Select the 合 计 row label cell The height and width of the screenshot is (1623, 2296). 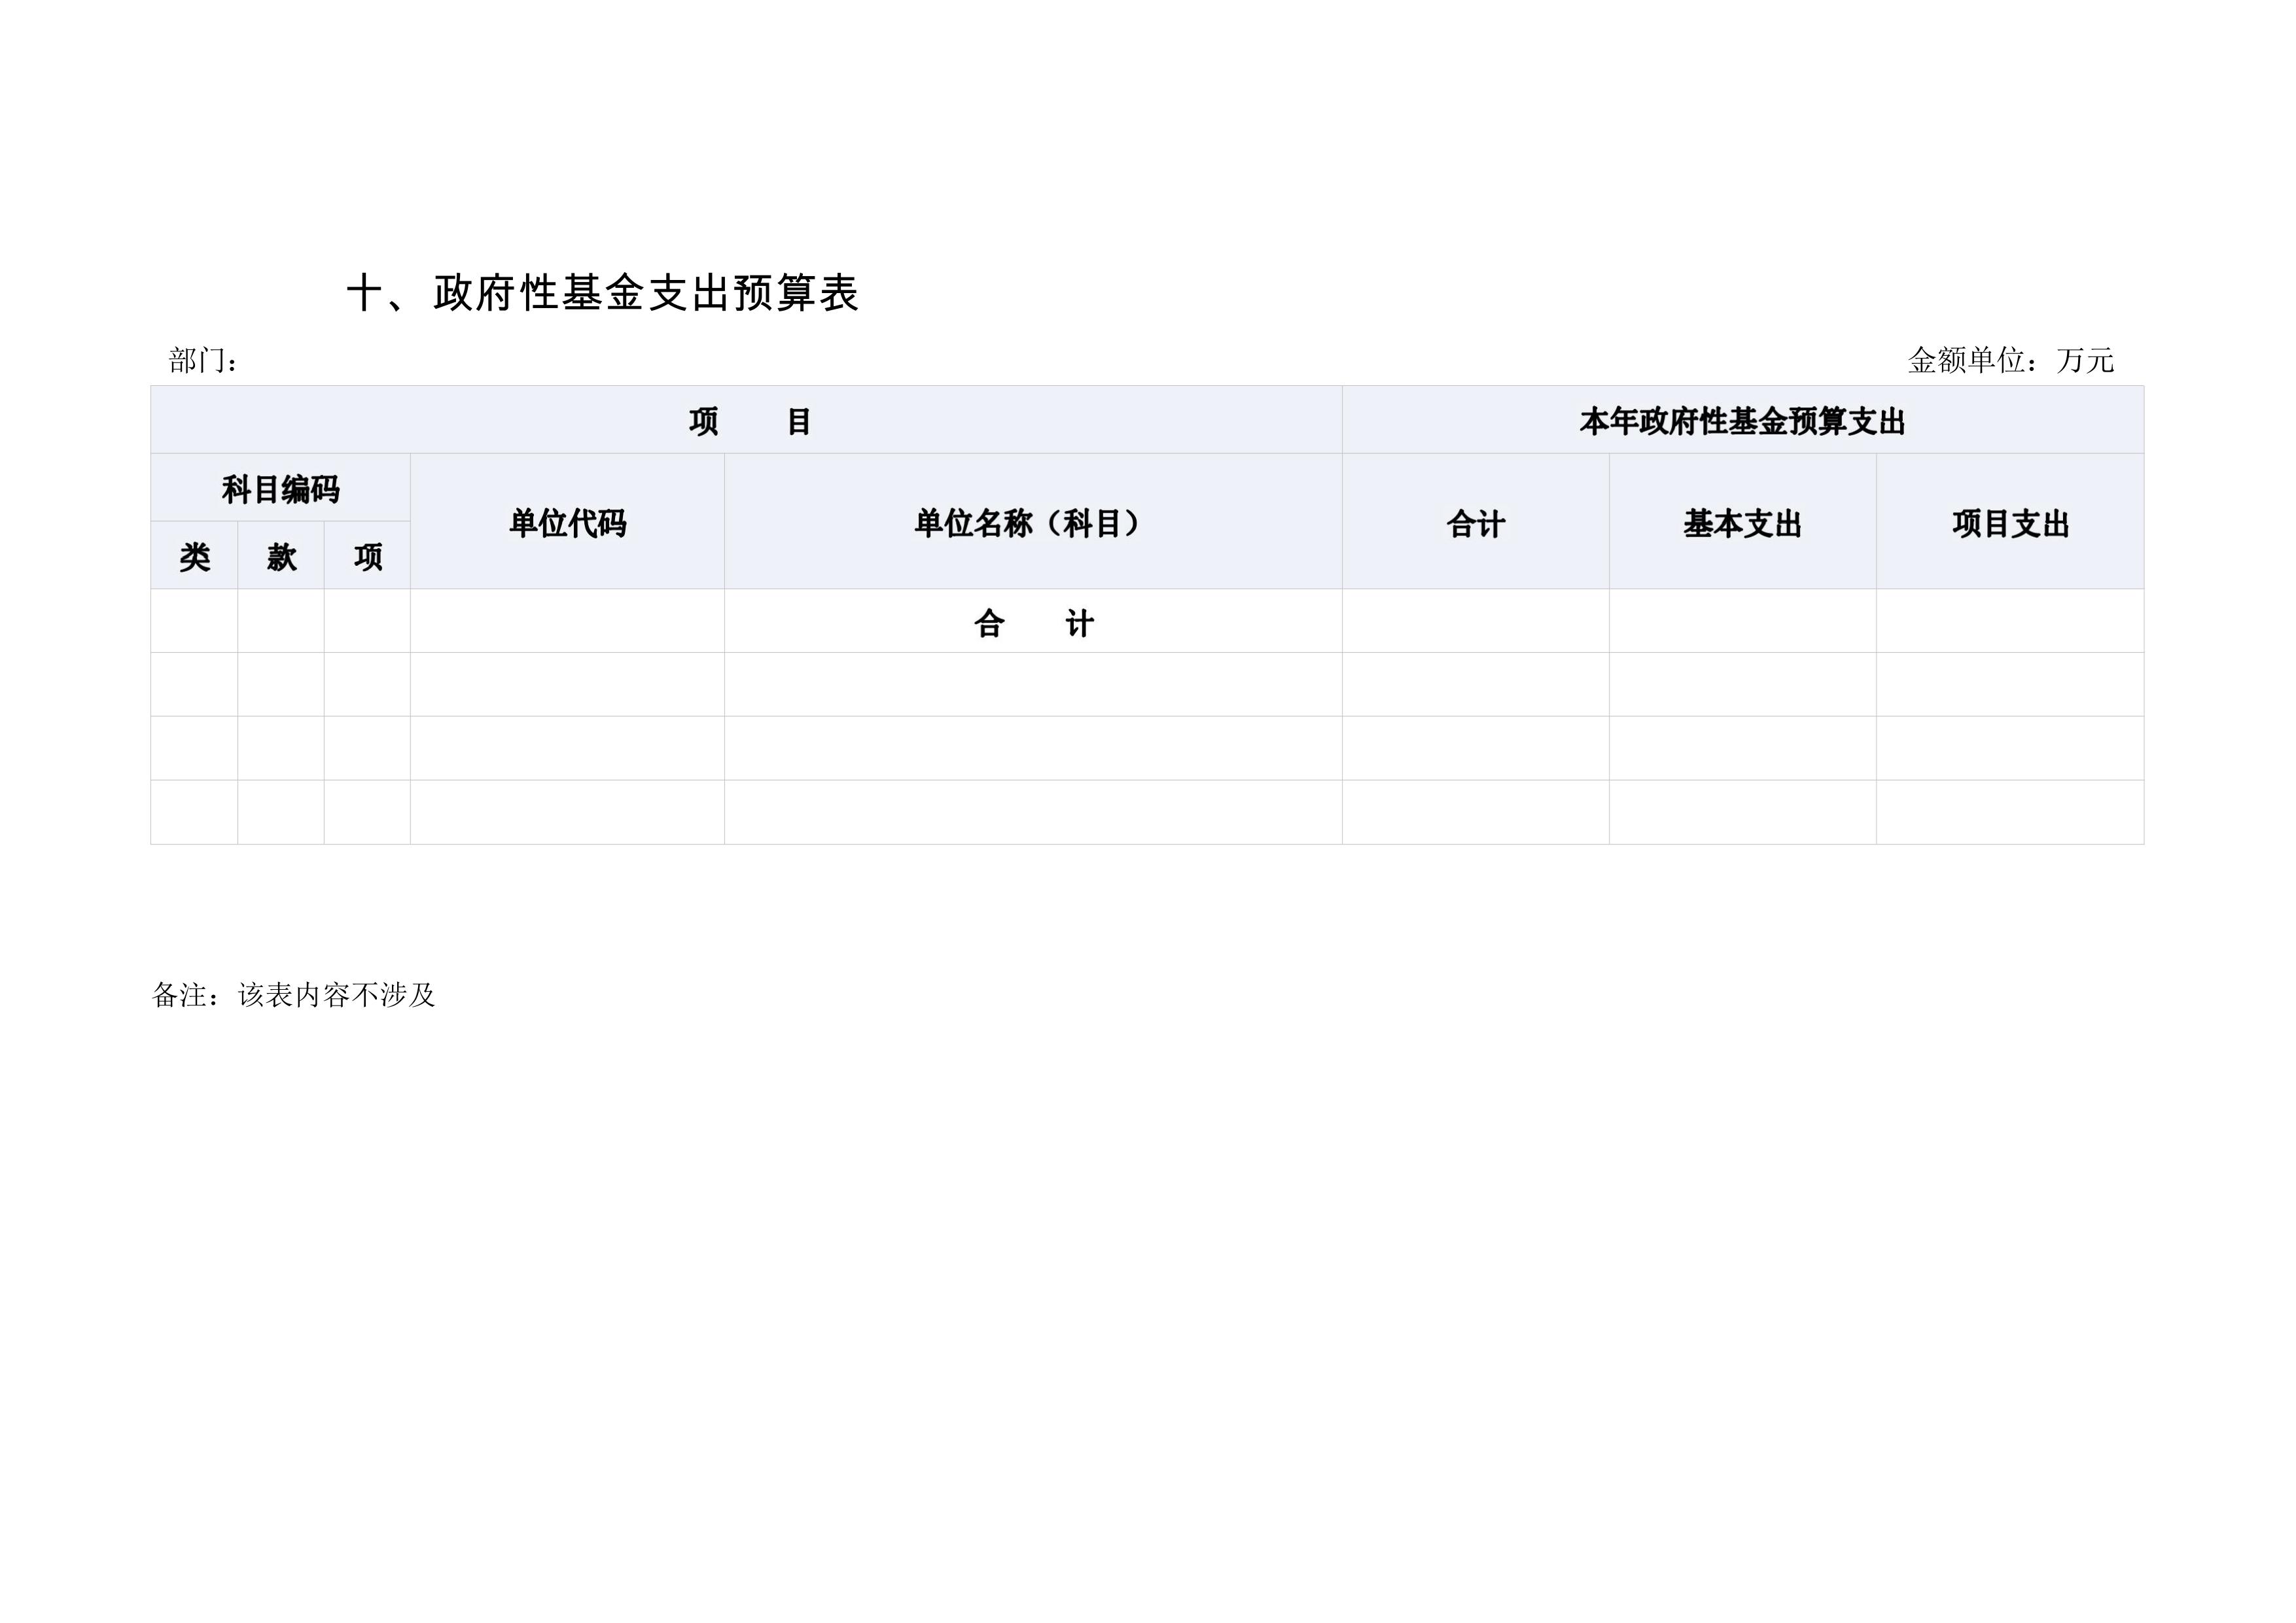pyautogui.click(x=1033, y=621)
